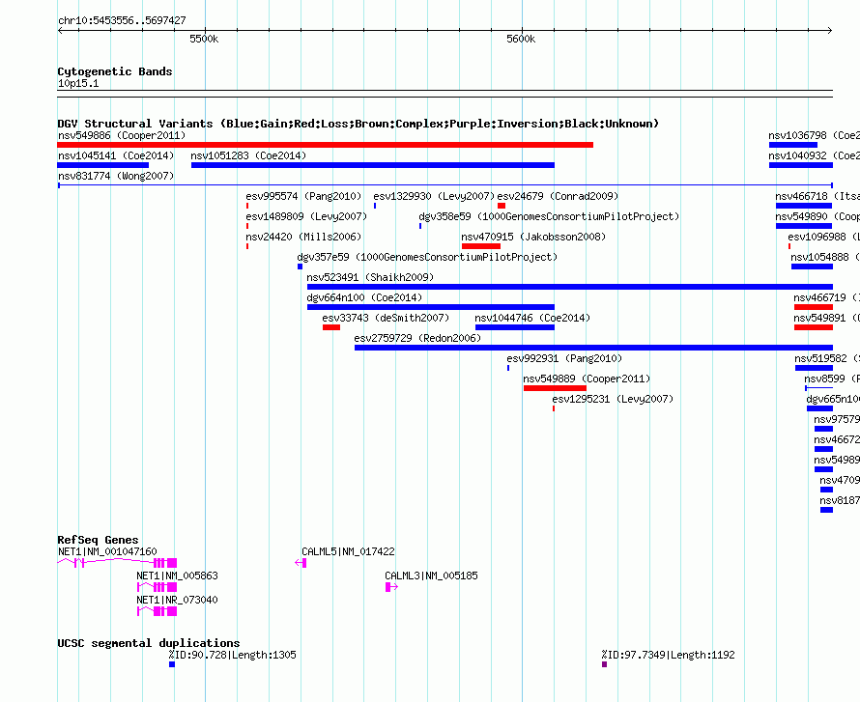This screenshot has height=702, width=860.
Task: Click the 10p15.1 band label
Action: [x=78, y=83]
